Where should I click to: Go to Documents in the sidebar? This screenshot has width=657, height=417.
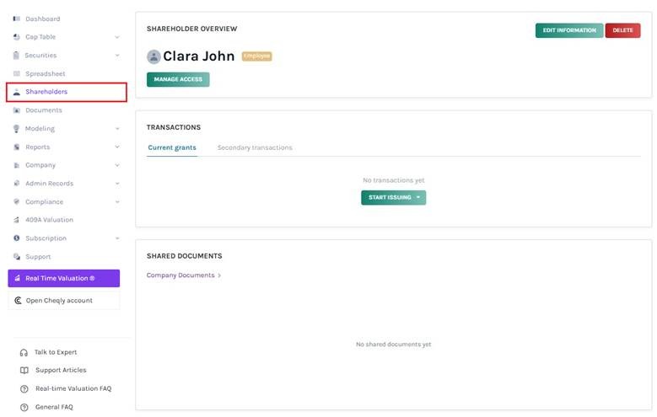tap(44, 110)
